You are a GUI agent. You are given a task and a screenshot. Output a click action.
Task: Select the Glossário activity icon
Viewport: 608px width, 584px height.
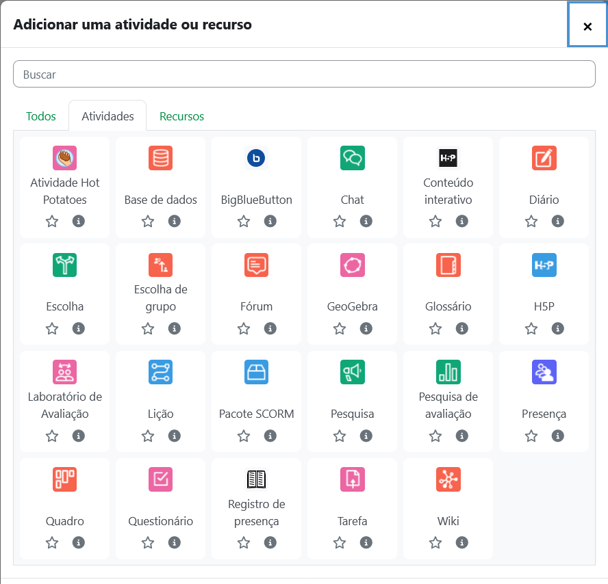point(448,265)
